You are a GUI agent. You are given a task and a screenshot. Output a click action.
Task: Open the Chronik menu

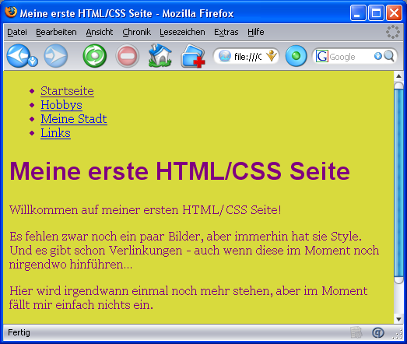click(136, 32)
